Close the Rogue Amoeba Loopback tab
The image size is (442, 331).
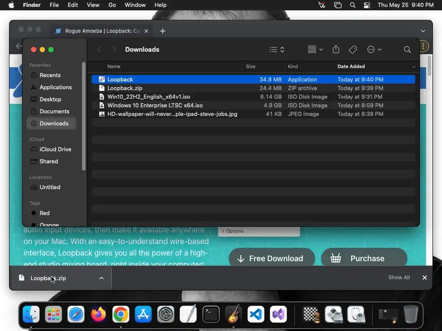pos(146,31)
